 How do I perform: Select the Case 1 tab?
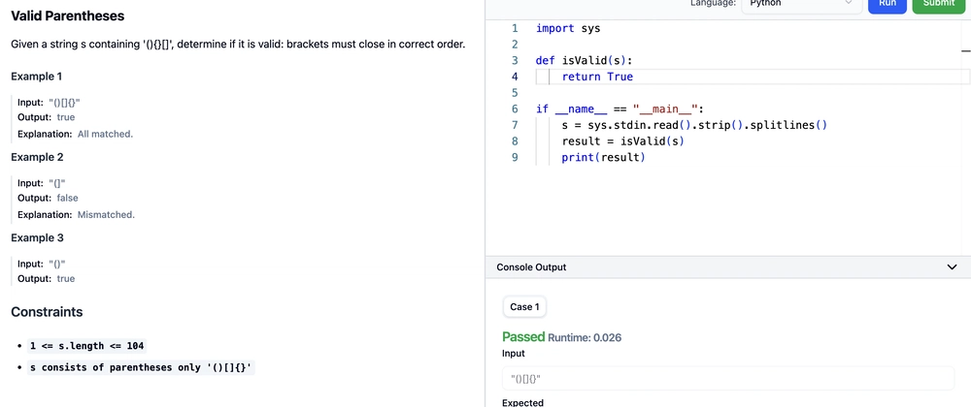[x=524, y=307]
